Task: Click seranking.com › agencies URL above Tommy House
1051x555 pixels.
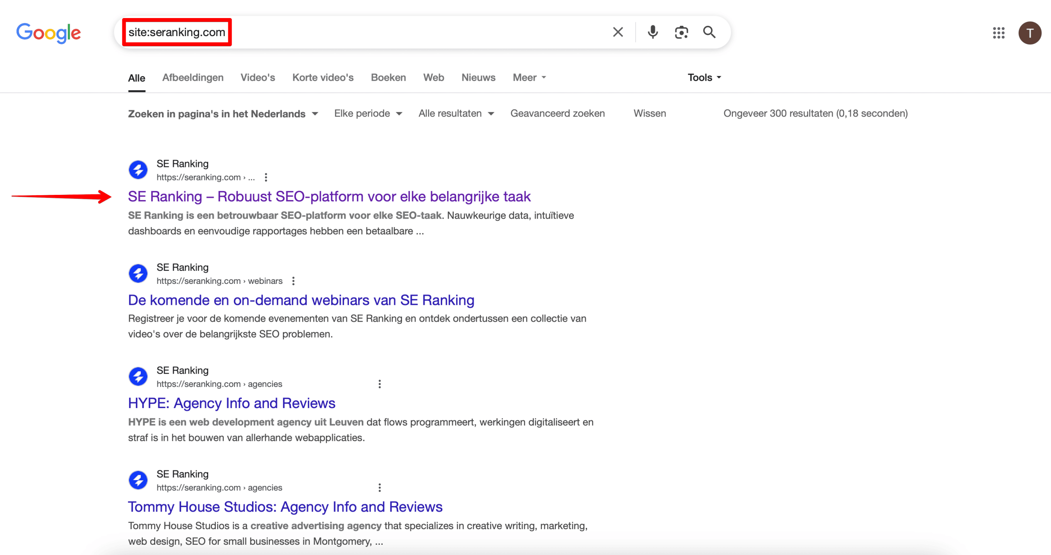Action: click(219, 488)
